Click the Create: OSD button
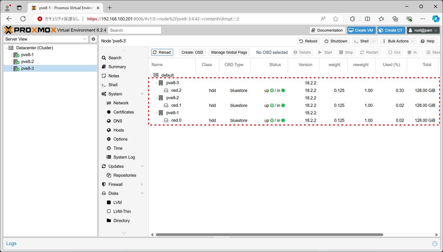Screen dimensions: 443x252 [192, 52]
